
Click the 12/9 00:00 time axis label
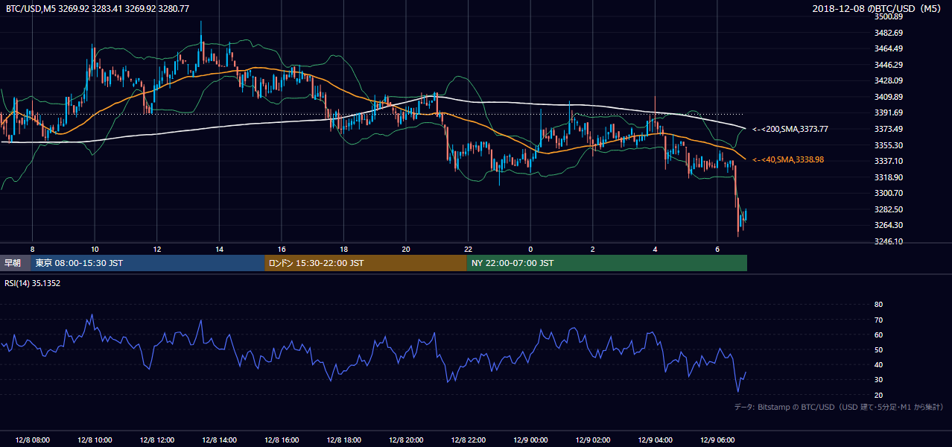(530, 440)
